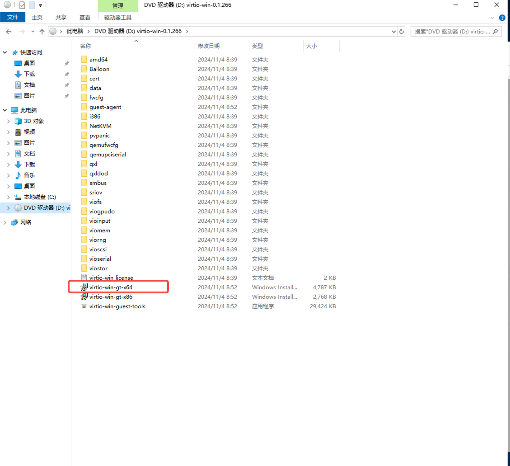
Task: Open the NetKVM folder
Action: 100,126
